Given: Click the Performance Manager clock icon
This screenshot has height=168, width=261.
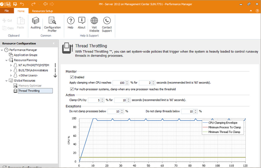Looking at the screenshot, I should (6, 50).
